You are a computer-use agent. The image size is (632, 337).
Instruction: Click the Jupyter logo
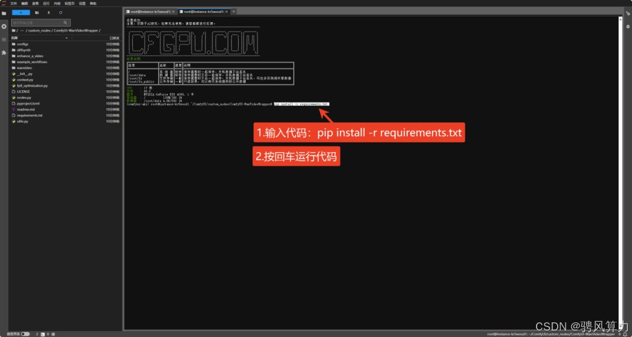click(4, 4)
